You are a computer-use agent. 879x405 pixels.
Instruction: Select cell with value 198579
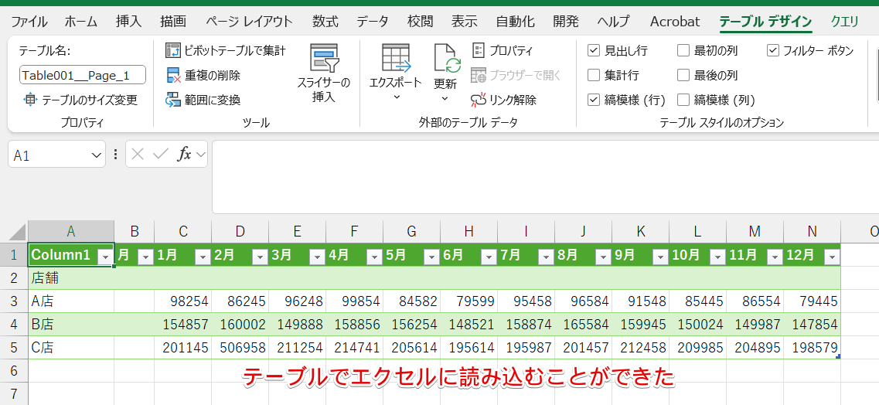(813, 347)
